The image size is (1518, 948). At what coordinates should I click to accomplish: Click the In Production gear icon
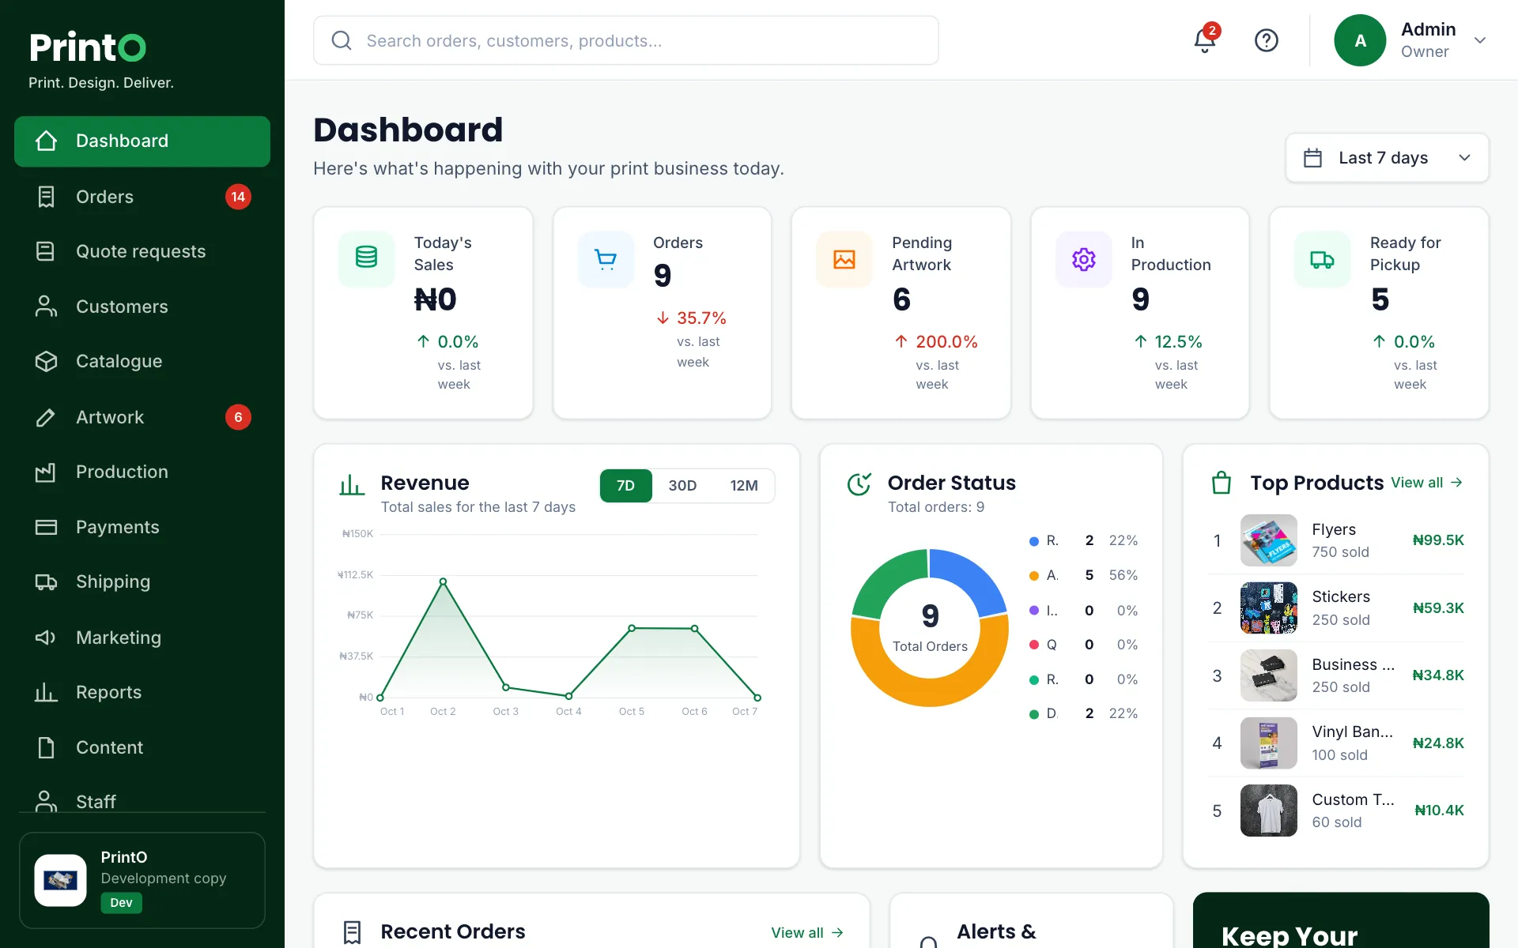coord(1084,258)
